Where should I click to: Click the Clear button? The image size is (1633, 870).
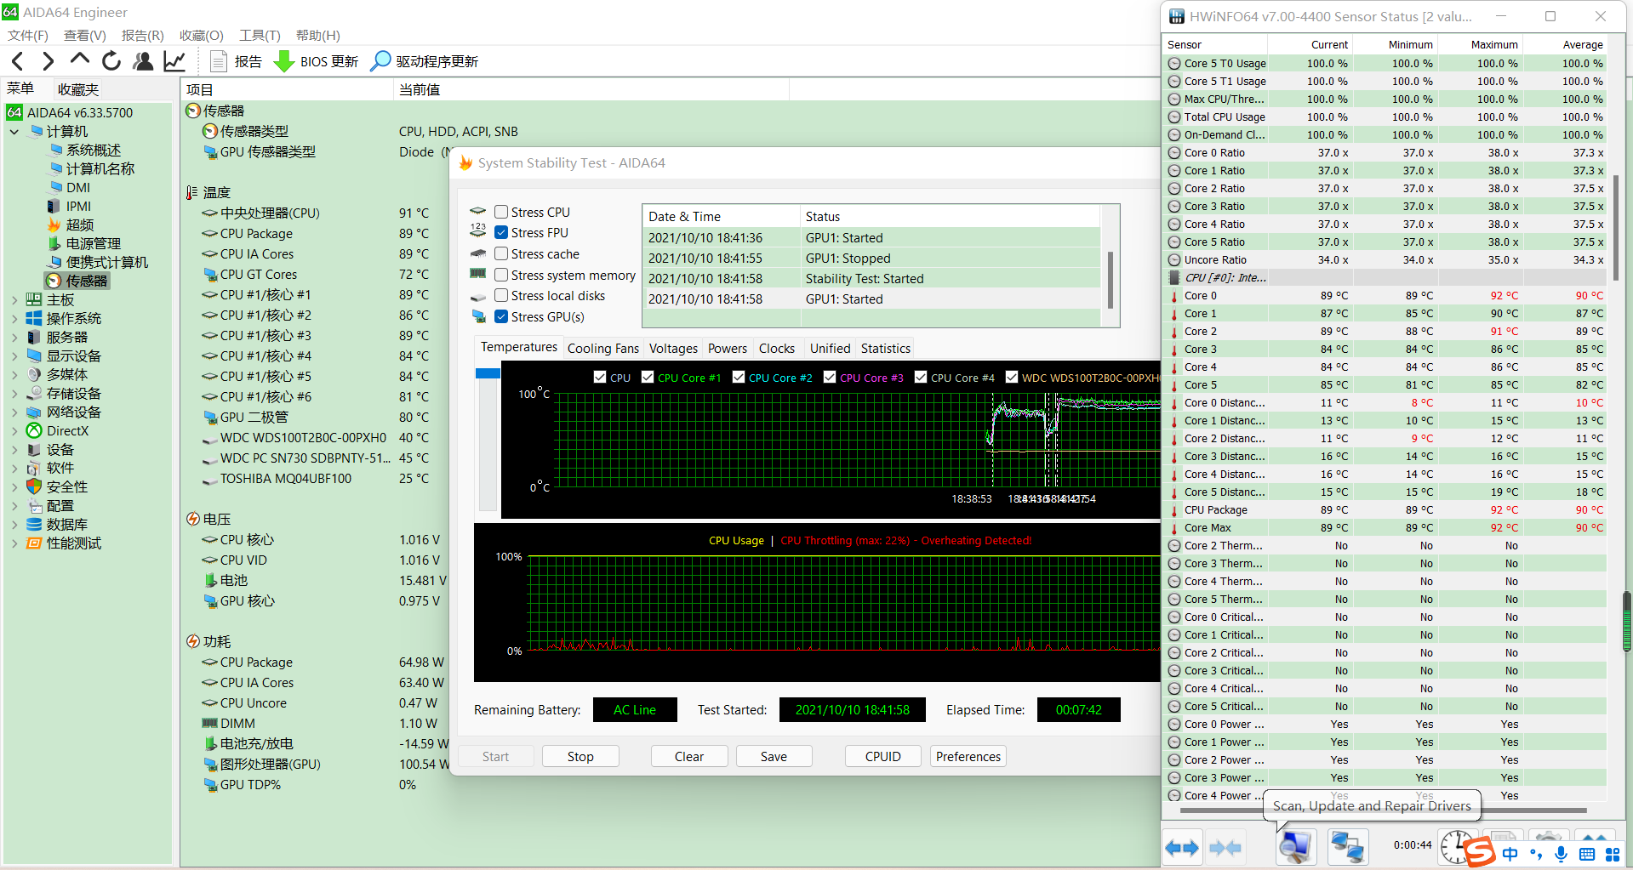coord(689,756)
